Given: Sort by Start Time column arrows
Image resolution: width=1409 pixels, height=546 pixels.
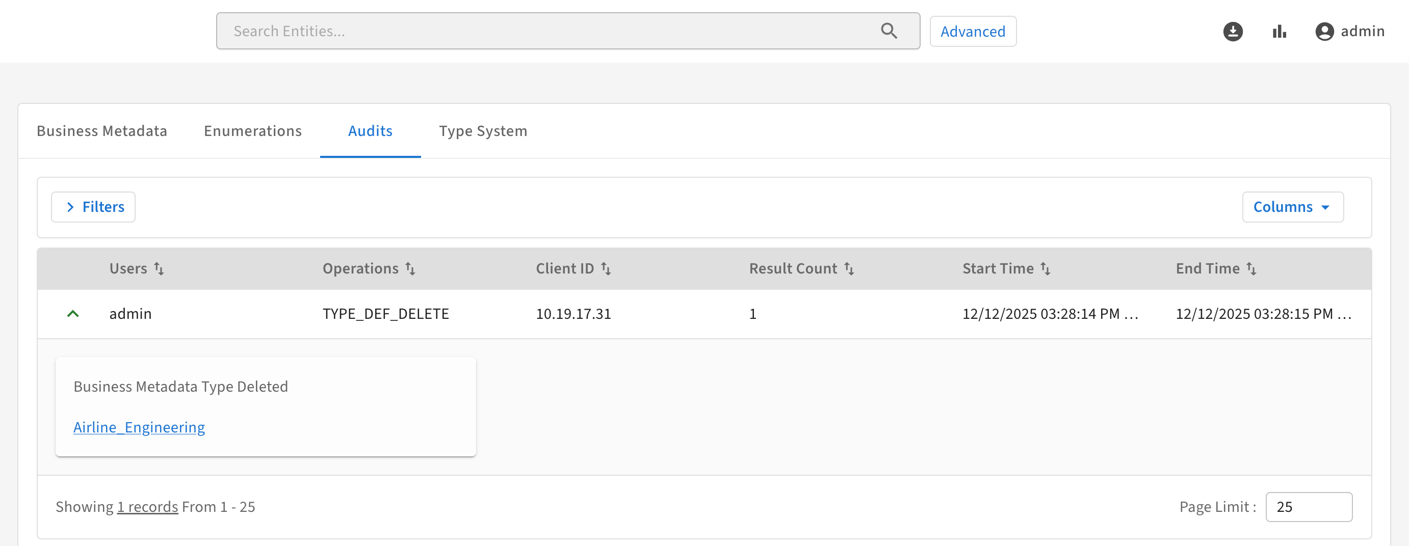Looking at the screenshot, I should [1045, 268].
